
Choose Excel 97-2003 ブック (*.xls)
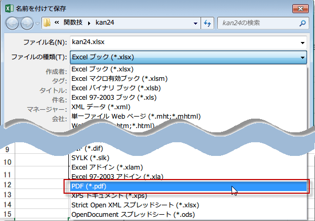click(188, 98)
